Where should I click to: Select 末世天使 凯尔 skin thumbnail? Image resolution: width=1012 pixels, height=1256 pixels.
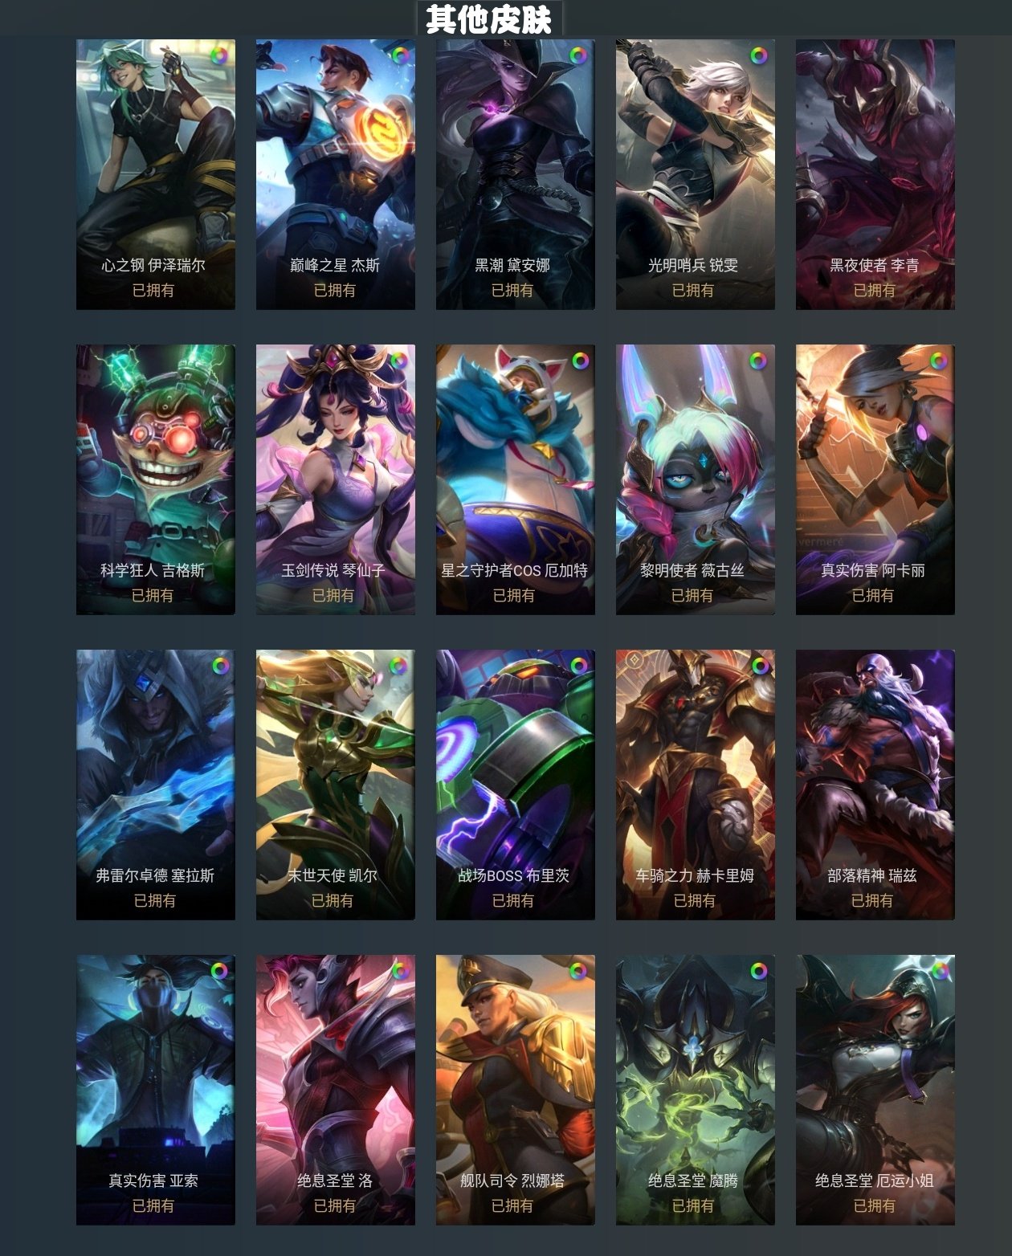[335, 785]
